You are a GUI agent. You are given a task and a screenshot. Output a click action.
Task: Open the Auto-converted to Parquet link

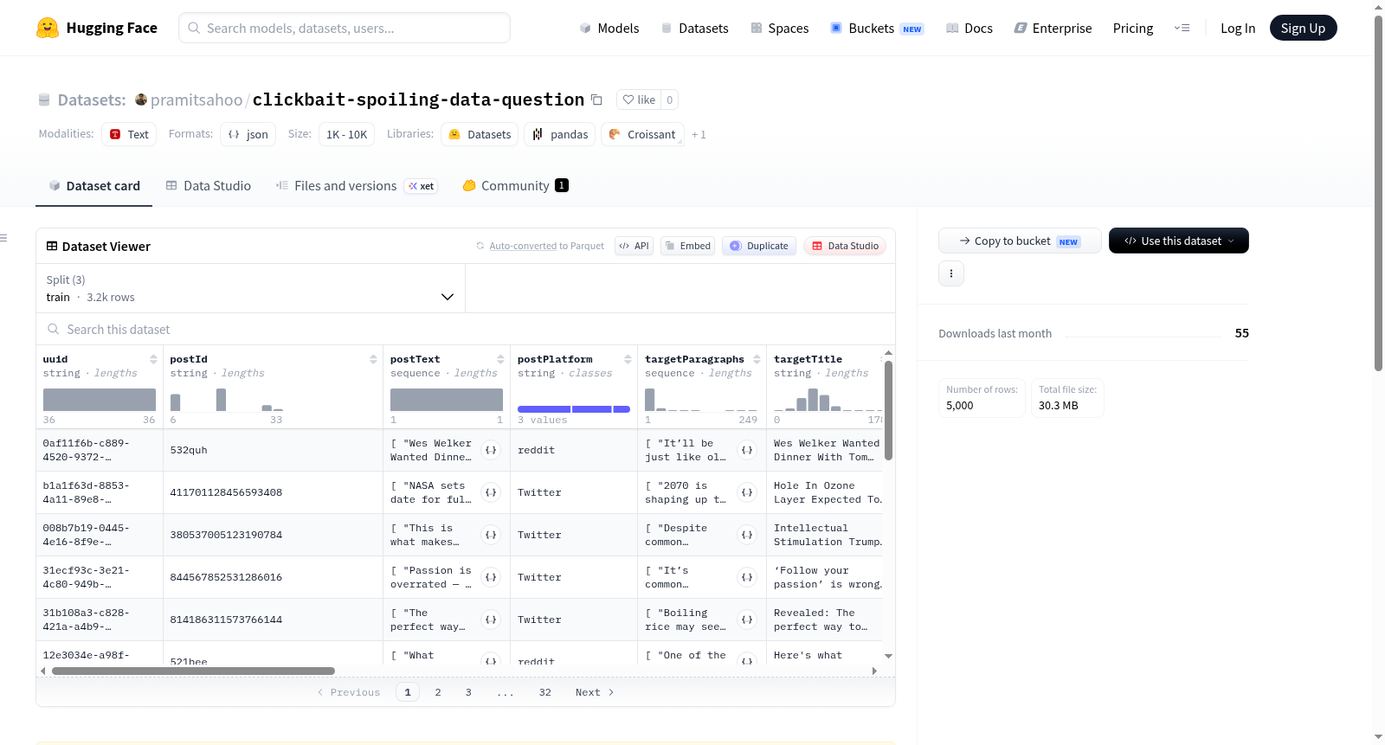(540, 246)
